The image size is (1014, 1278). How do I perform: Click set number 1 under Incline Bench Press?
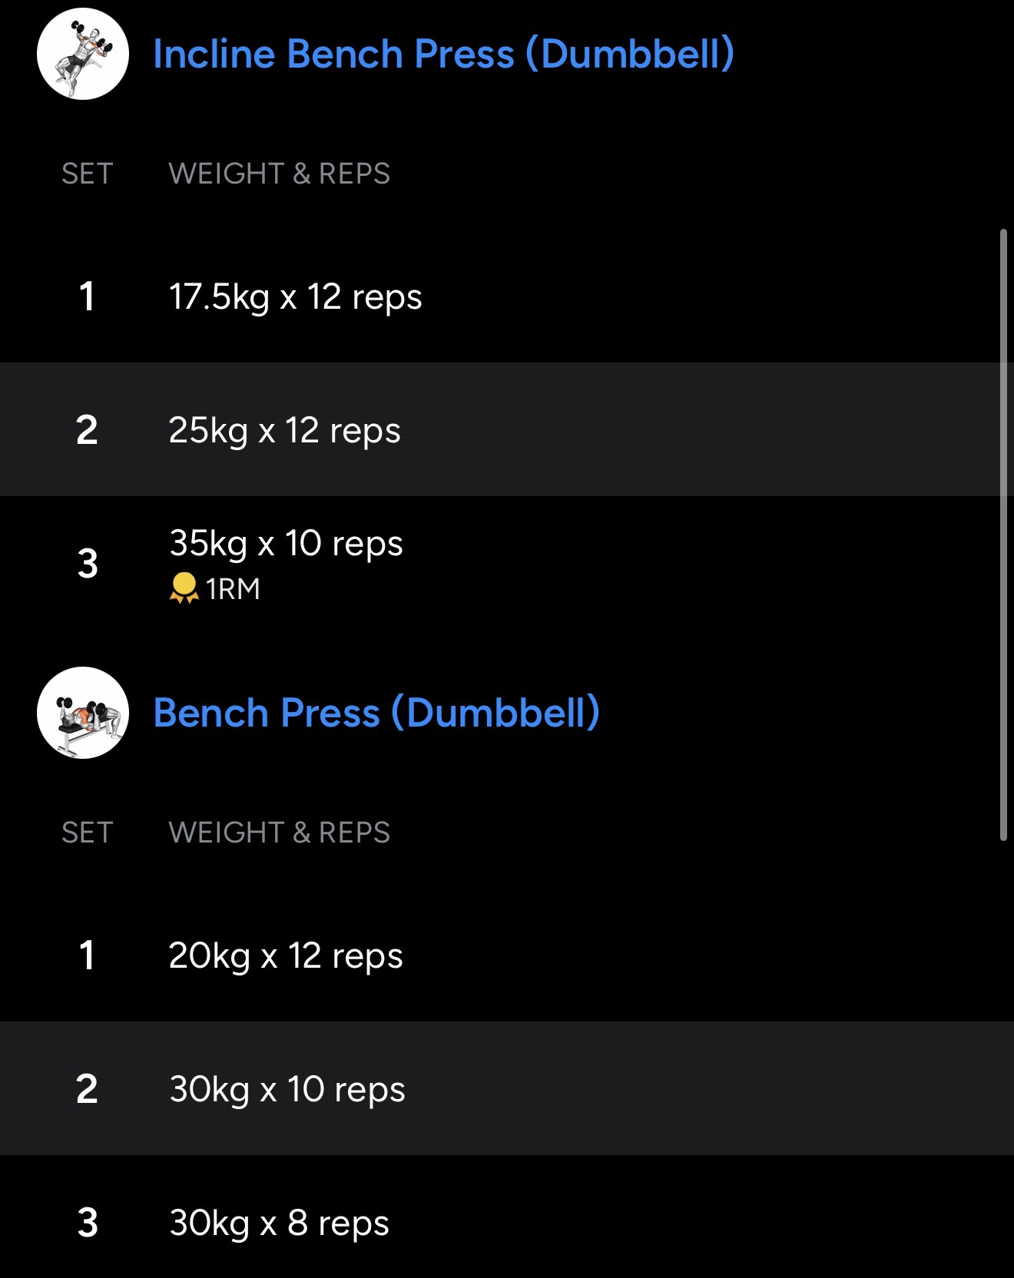click(x=87, y=297)
